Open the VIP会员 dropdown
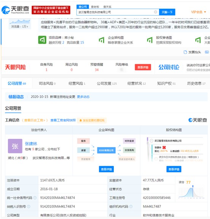210x219 pixels. [199, 12]
